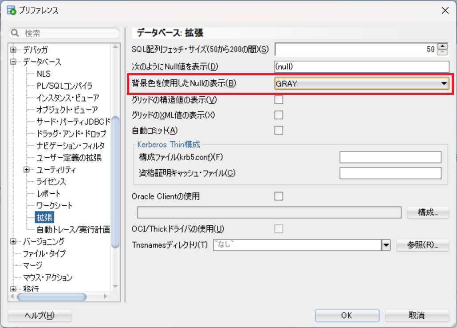Click the 参照(R) browse button
The width and height of the screenshot is (457, 328).
[422, 245]
